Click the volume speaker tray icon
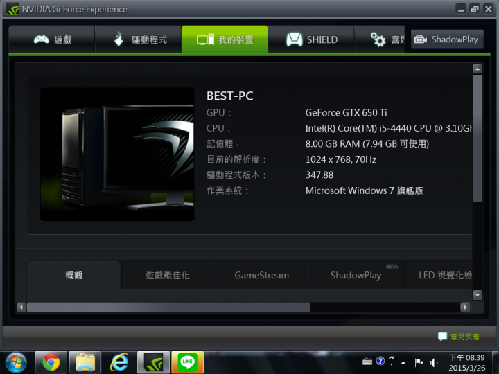The height and width of the screenshot is (374, 499). coord(433,362)
